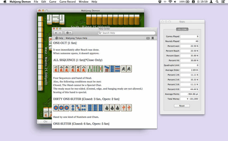
Task: Click the Search Help field
Action: coord(127,33)
